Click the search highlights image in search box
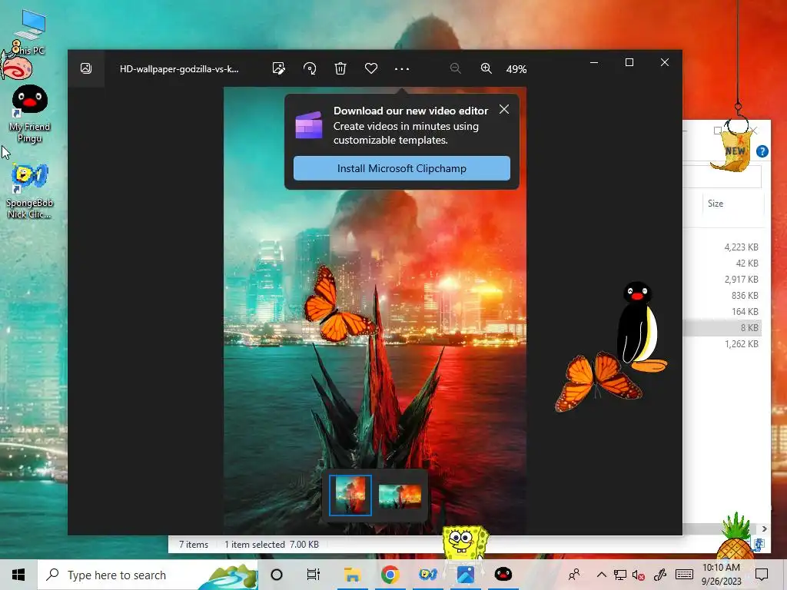Image resolution: width=787 pixels, height=590 pixels. [231, 576]
